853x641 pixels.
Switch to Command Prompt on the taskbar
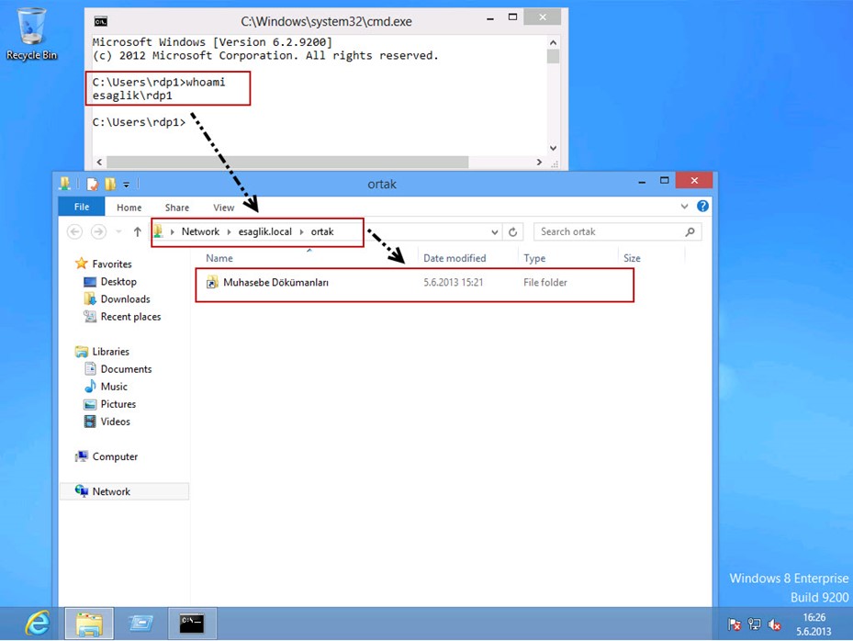tap(192, 624)
